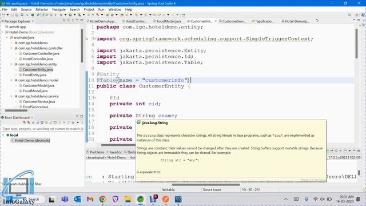Open the Refactor menu

click(42, 9)
